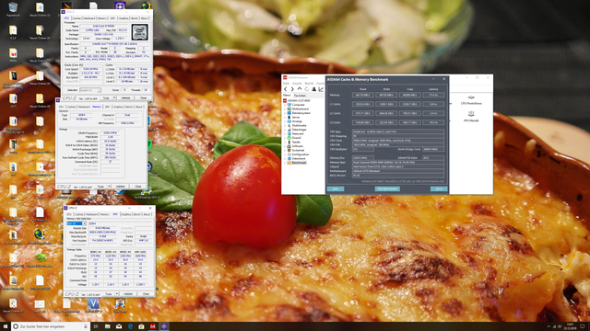
Task: Switch to the Favoriten tab in AIDA64 sidebar
Action: (x=300, y=96)
